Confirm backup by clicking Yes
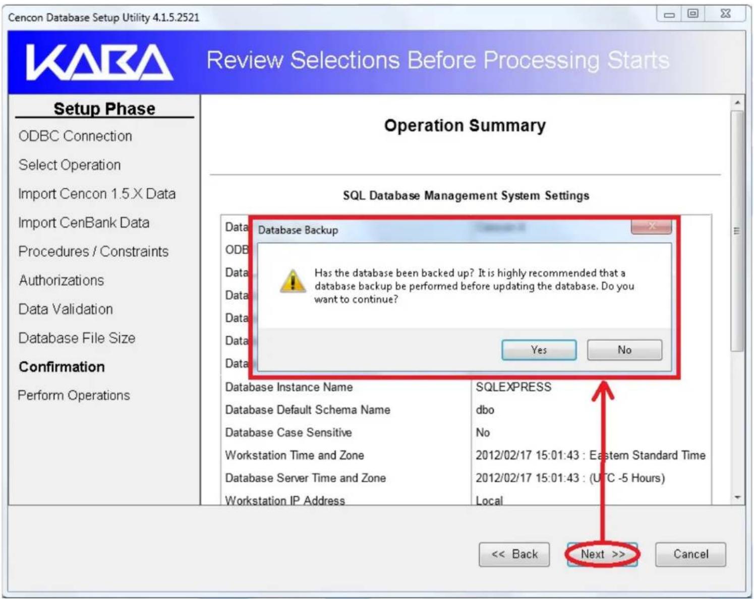754x599 pixels. coord(539,350)
